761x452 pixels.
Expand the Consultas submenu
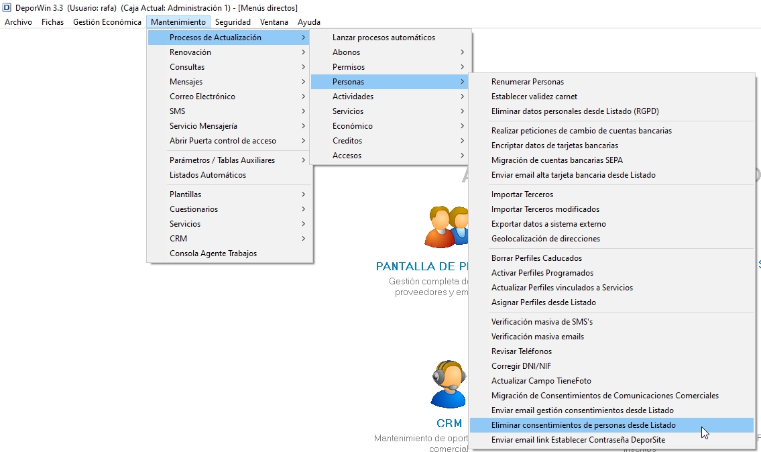[x=230, y=67]
